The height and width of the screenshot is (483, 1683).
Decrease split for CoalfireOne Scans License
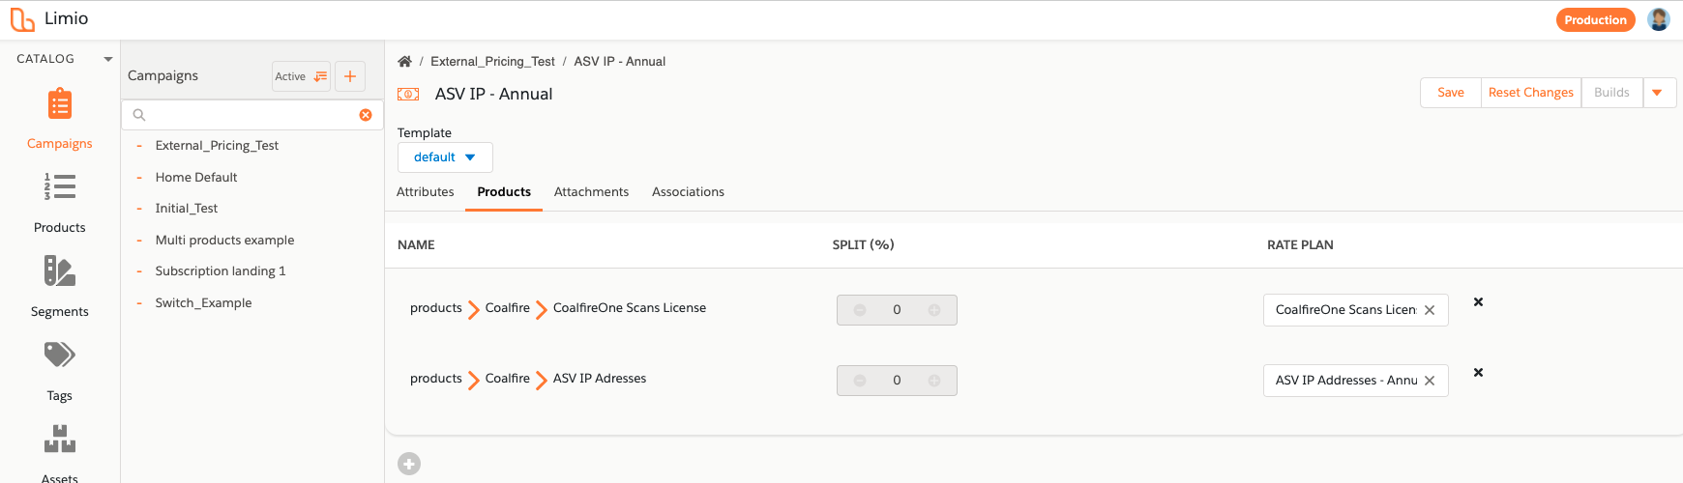coord(859,310)
